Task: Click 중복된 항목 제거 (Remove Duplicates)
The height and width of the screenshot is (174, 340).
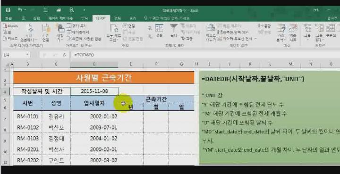Action: click(233, 33)
